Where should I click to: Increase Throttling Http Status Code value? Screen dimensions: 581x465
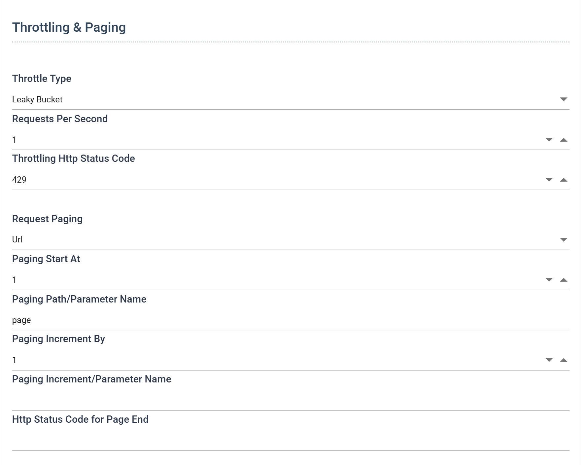tap(564, 180)
